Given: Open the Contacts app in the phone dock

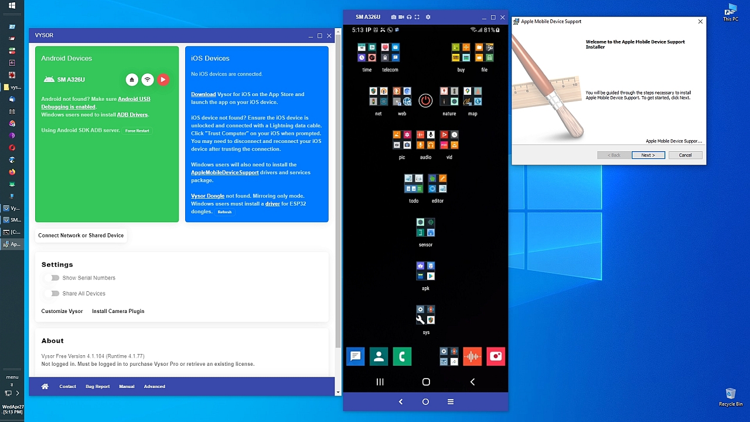Looking at the screenshot, I should 379,356.
